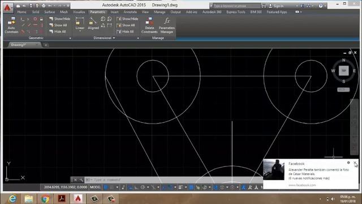
Task: Click the Help question mark icon
Action: (x=321, y=6)
